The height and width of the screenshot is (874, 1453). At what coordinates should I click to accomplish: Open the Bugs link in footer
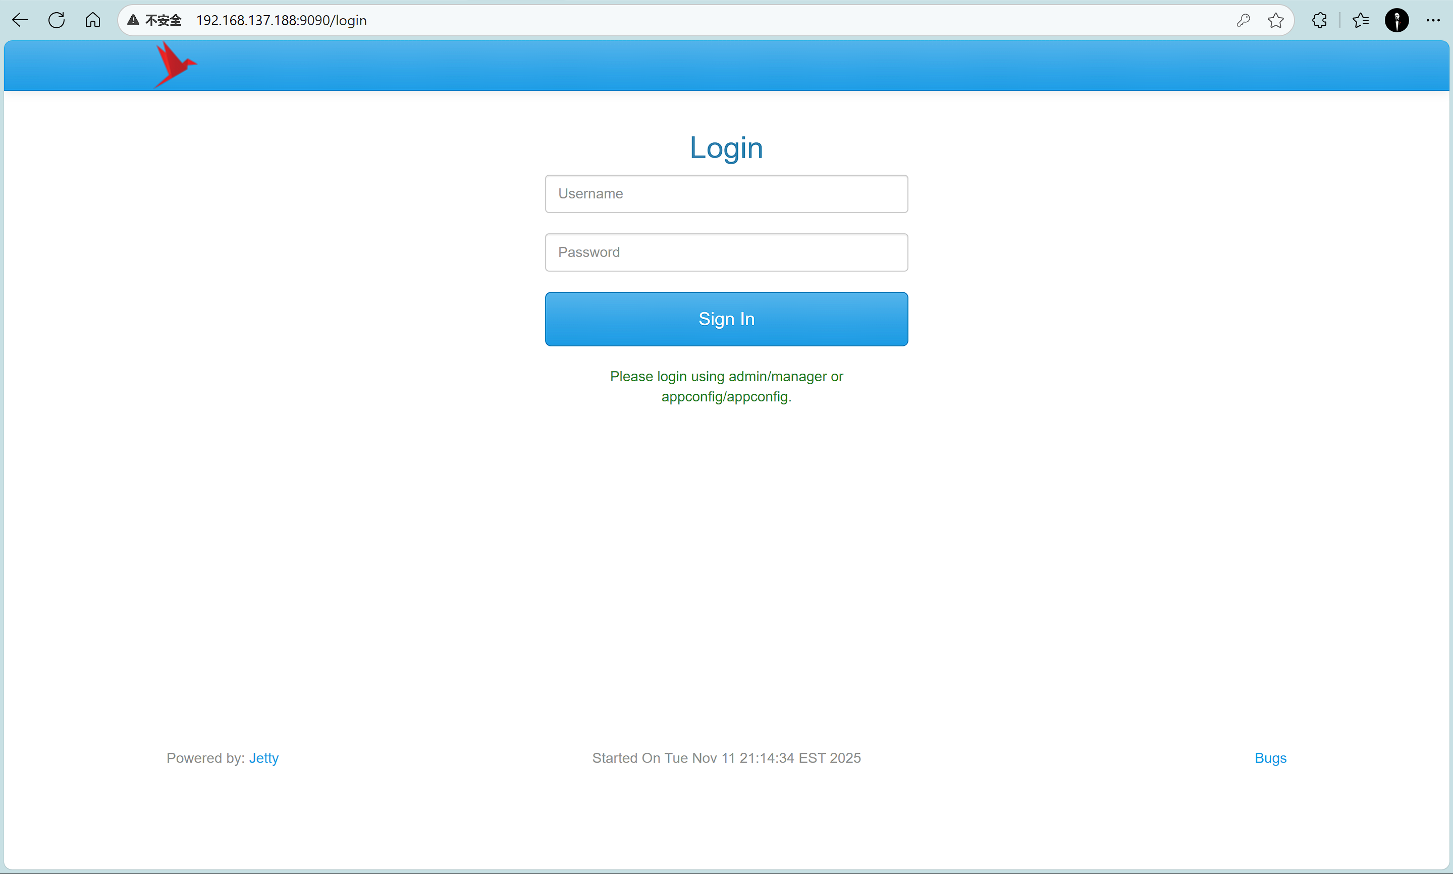(x=1271, y=758)
